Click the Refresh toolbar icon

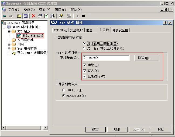[46, 16]
